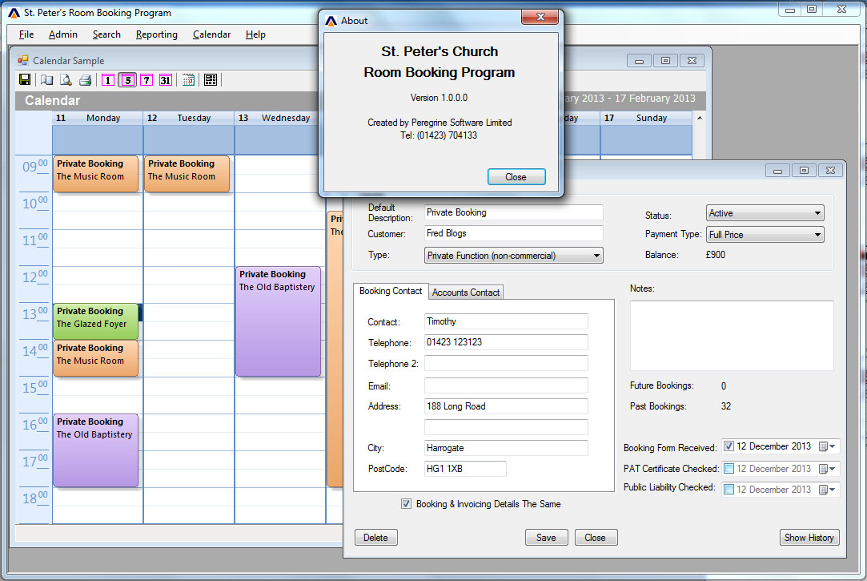
Task: Click the Address field 188 Long Road
Action: 506,406
